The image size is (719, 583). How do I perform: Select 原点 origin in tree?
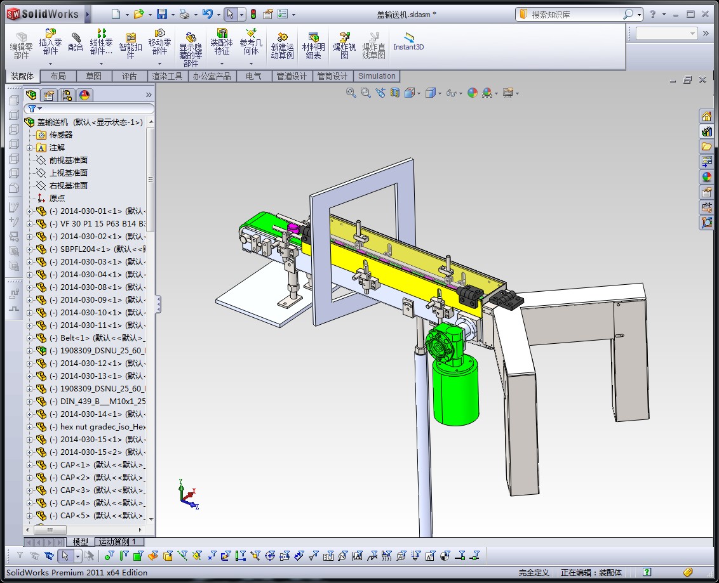(57, 199)
